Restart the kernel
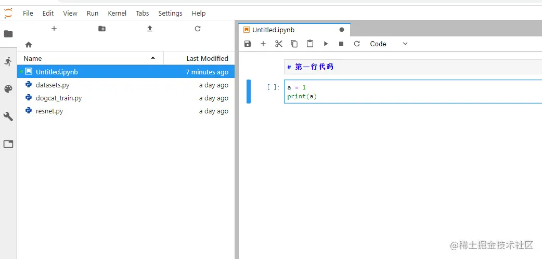This screenshot has height=259, width=542. (357, 44)
